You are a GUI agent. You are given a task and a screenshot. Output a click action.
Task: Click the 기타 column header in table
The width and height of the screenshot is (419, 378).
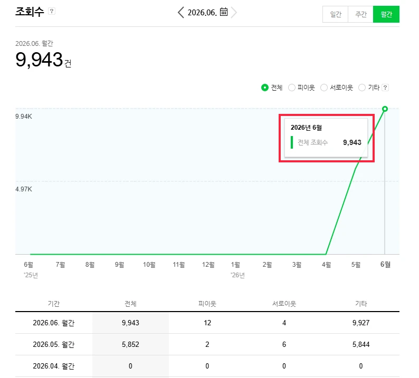pyautogui.click(x=361, y=304)
